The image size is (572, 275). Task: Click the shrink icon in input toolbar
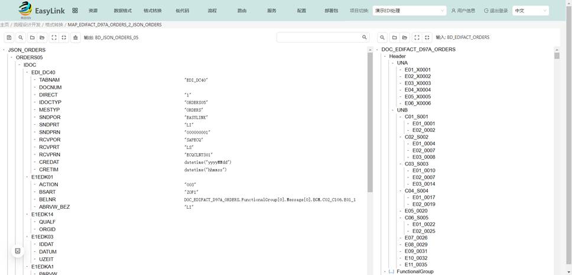(427, 37)
